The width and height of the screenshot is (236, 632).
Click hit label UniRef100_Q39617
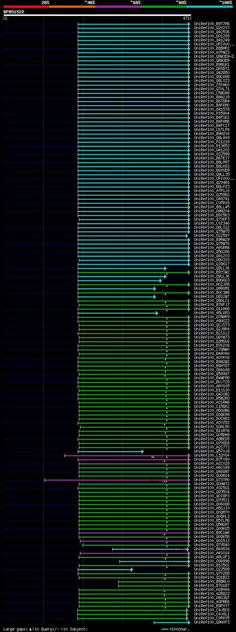[x=212, y=264]
